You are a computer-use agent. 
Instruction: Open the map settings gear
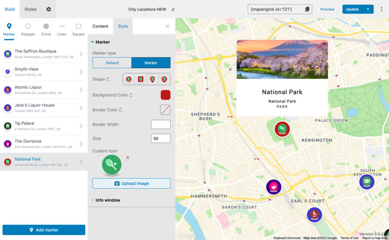[x=48, y=9]
